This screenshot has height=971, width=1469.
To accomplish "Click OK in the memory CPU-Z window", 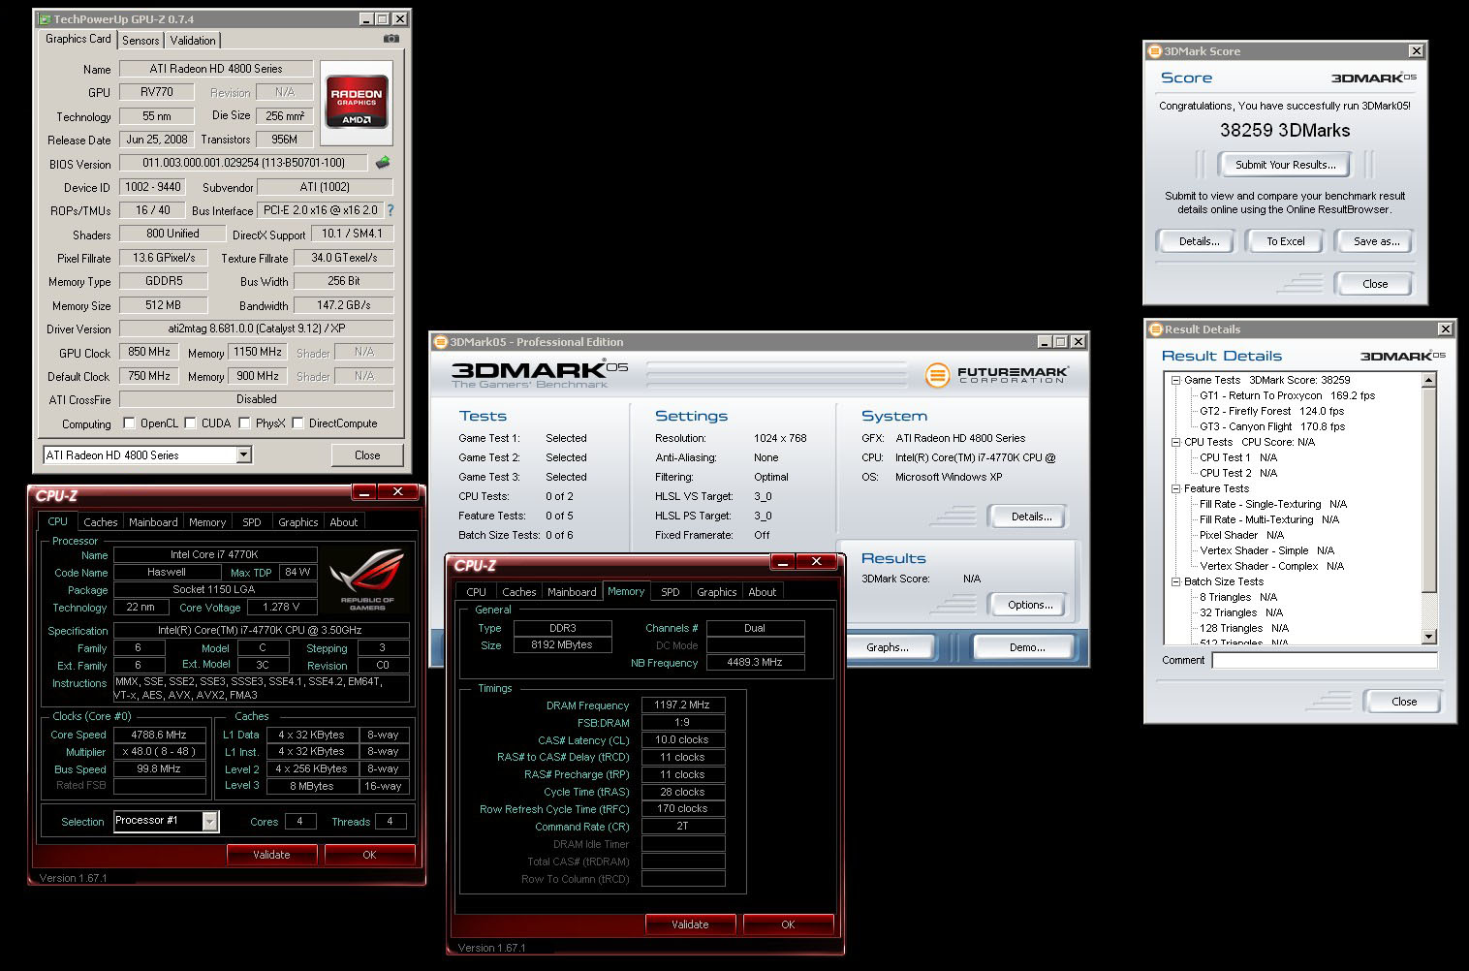I will (788, 924).
